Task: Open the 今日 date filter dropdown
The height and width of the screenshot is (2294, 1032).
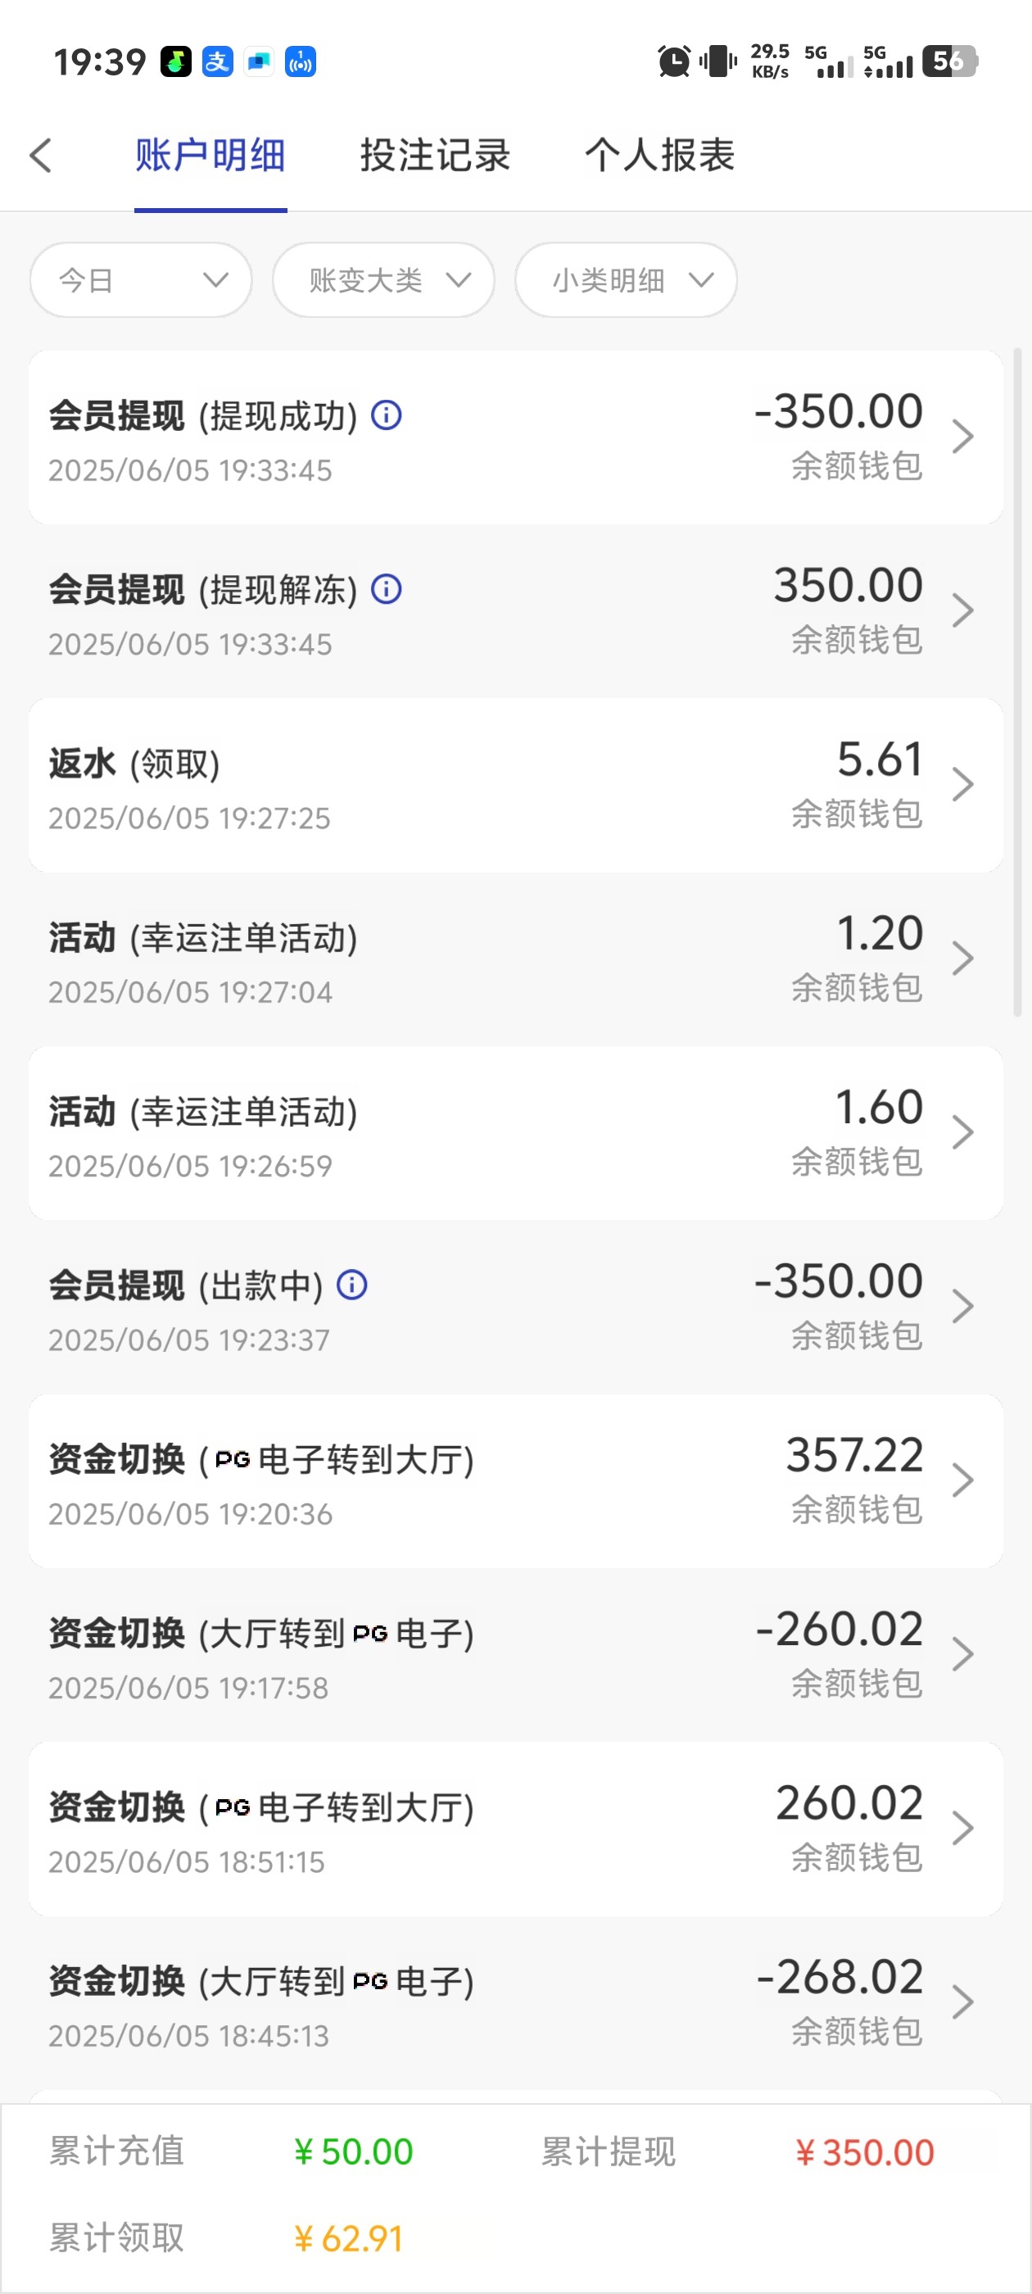Action: coord(141,280)
